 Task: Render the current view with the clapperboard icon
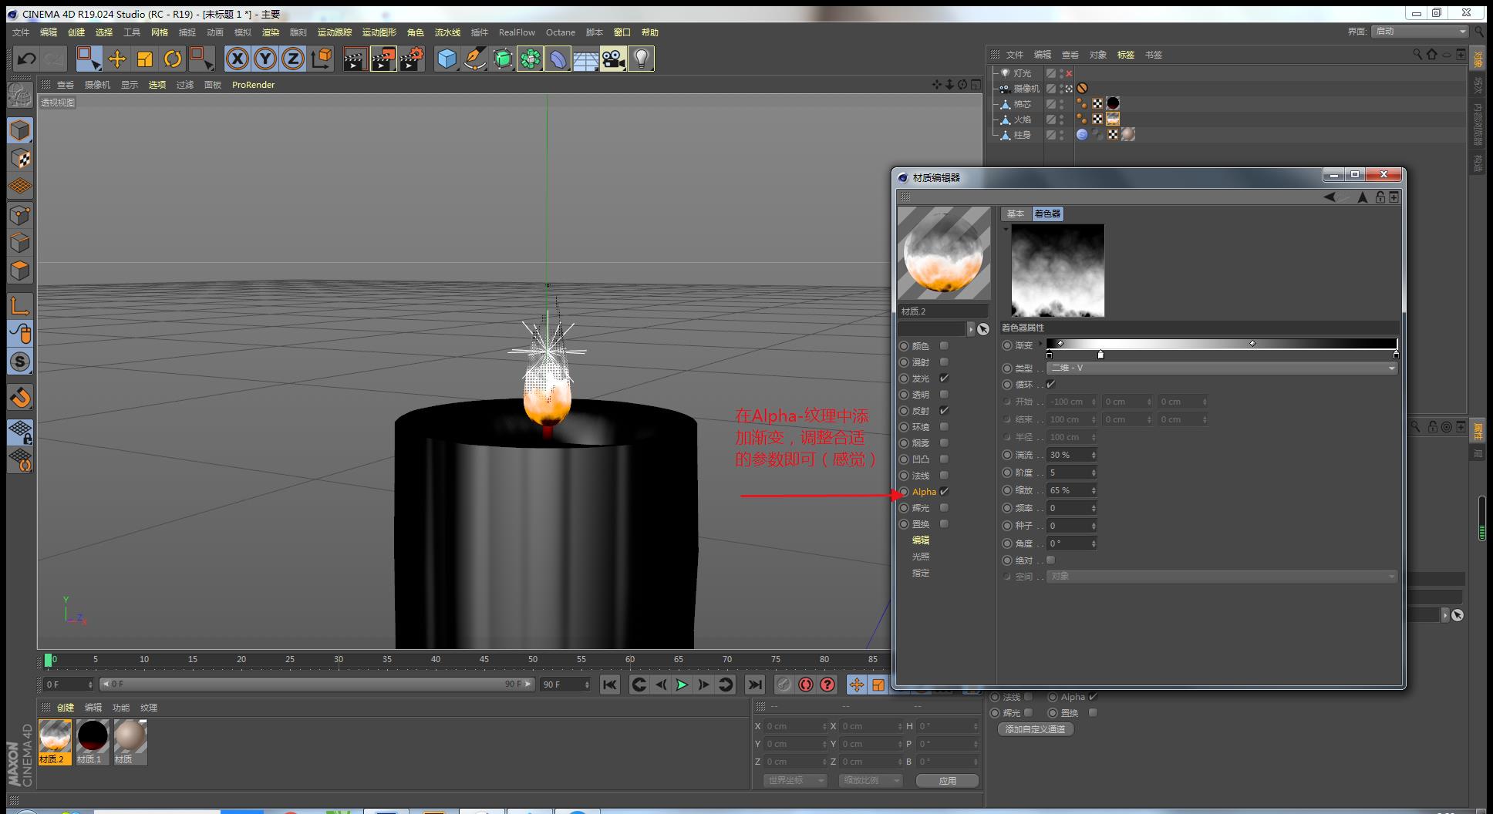click(355, 59)
